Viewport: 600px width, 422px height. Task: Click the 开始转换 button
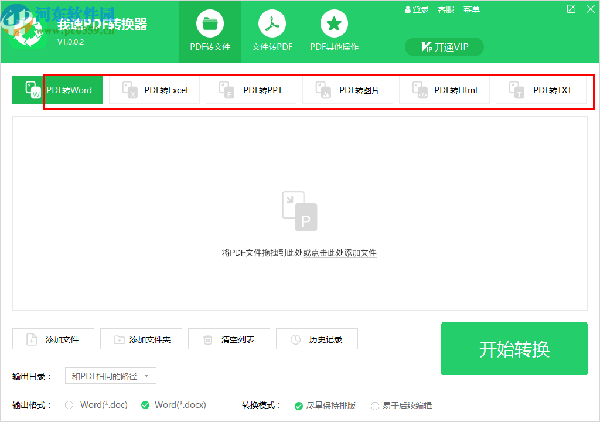point(514,349)
